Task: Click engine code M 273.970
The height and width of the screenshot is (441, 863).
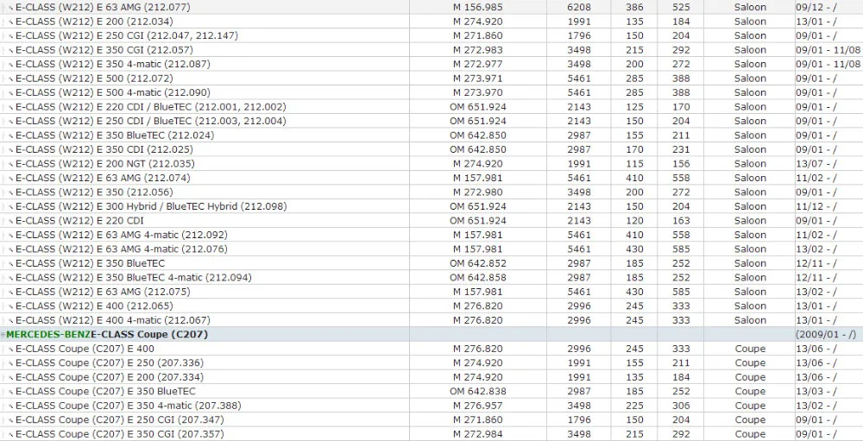Action: [478, 92]
